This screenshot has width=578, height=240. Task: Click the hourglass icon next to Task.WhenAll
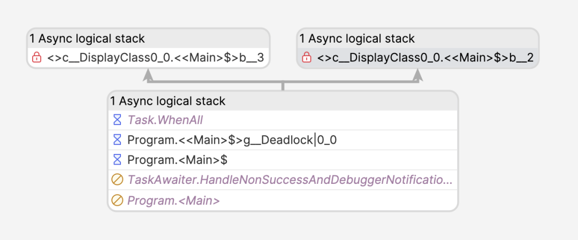point(117,120)
